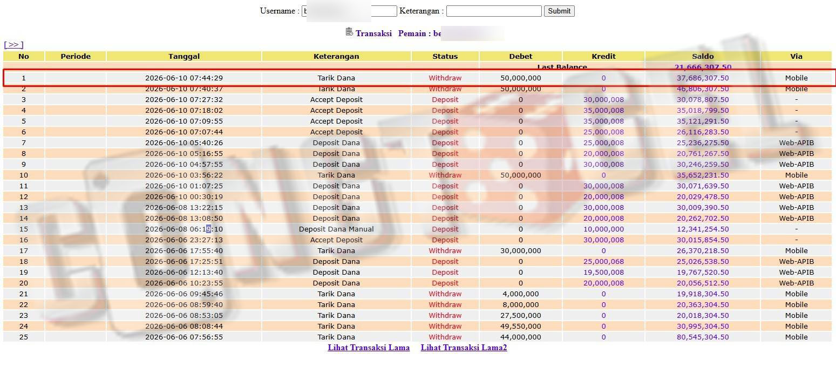
Task: Click Last Balance value 21,666,307.50
Action: coord(703,67)
